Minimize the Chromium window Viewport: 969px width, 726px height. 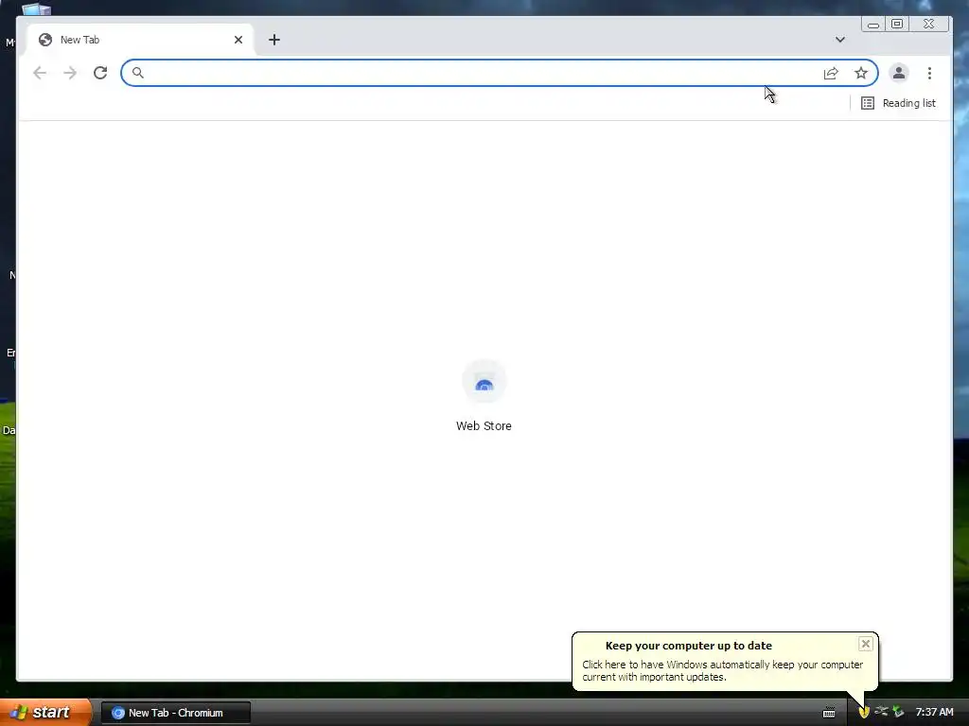point(873,24)
